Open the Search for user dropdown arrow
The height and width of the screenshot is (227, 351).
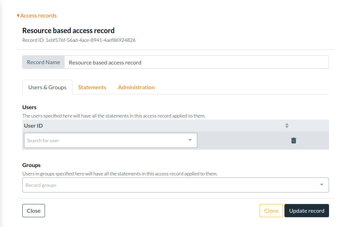tap(190, 140)
